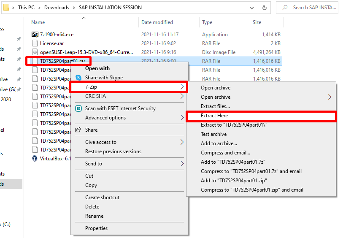Select Extract Here in 7-Zip submenu
Viewport: 343px width, 238px height.
coord(261,116)
